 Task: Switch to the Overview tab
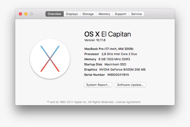coord(54,14)
